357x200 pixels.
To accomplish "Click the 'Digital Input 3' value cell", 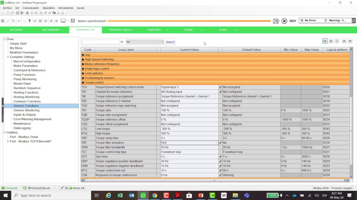I will pyautogui.click(x=189, y=87).
